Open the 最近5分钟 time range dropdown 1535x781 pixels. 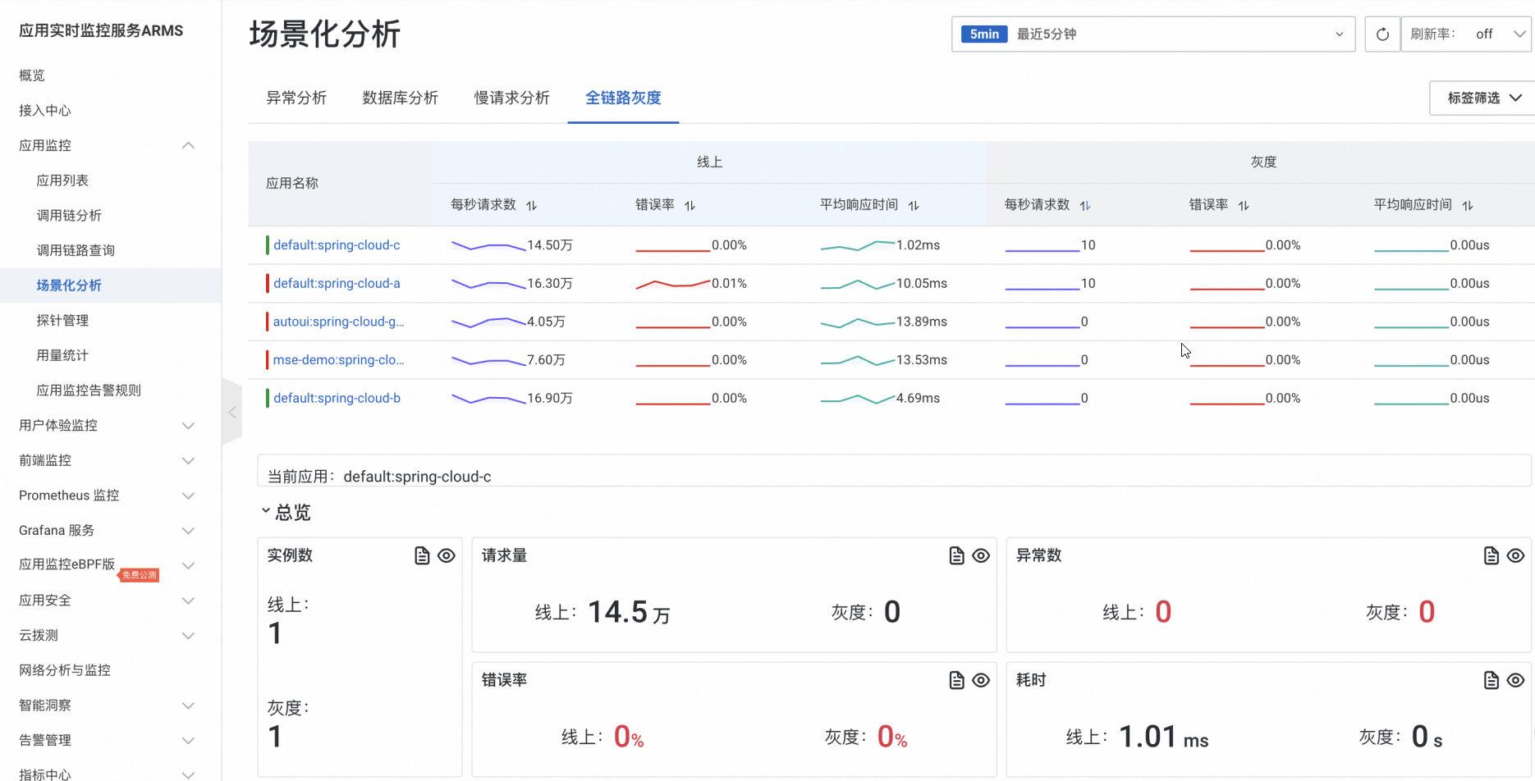point(1153,34)
